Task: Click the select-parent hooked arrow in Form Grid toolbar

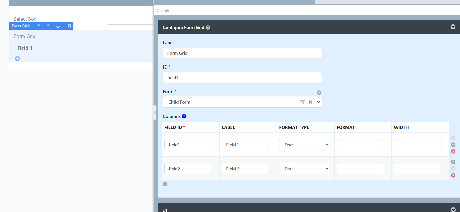Action: [x=38, y=26]
